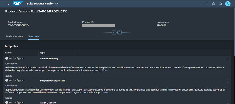Click the Templates section heading
Image resolution: width=235 pixels, height=104 pixels.
pos(11,46)
